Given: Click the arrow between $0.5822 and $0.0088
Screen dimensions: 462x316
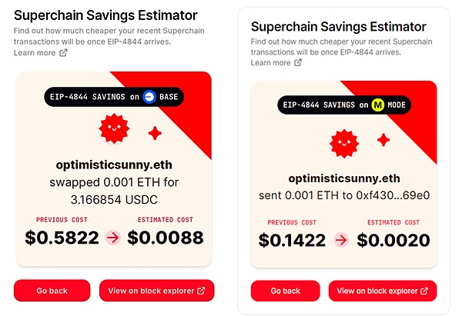Looking at the screenshot, I should pos(112,238).
